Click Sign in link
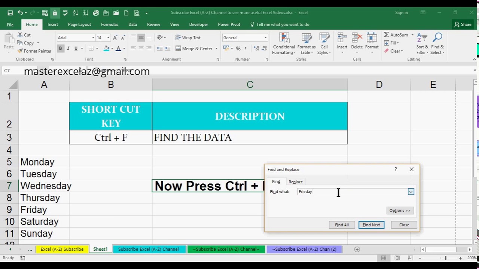 (402, 13)
